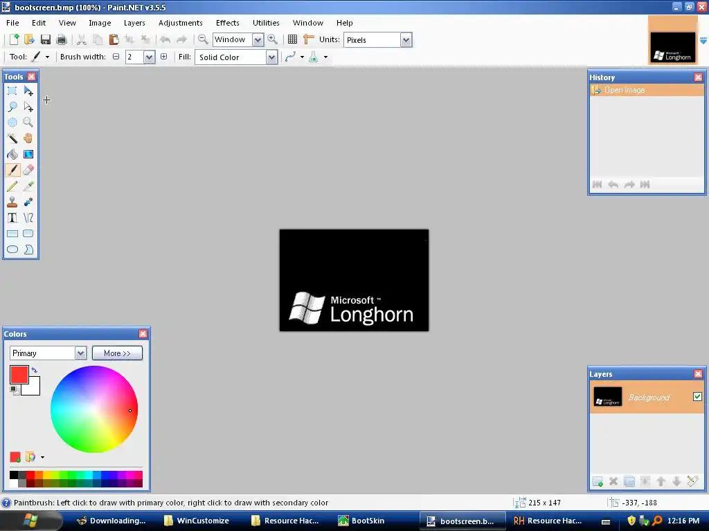The image size is (709, 531).
Task: Select the Pan hand tool
Action: pyautogui.click(x=28, y=138)
